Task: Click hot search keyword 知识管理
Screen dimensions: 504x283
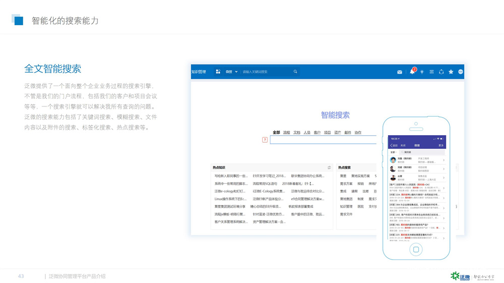Action: click(346, 206)
